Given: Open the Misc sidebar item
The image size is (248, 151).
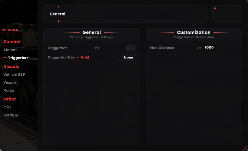Looking at the screenshot, I should (7, 107).
